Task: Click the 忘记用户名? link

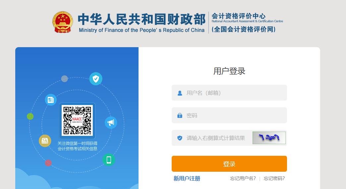Action: pyautogui.click(x=243, y=179)
